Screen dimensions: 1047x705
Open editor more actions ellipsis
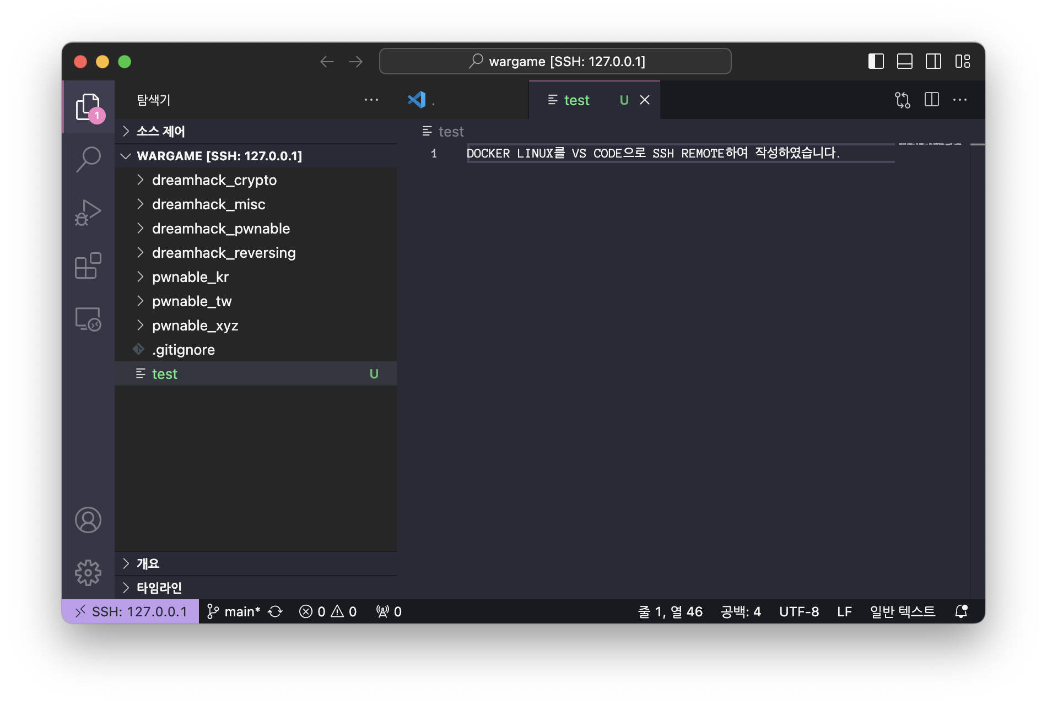pyautogui.click(x=960, y=100)
